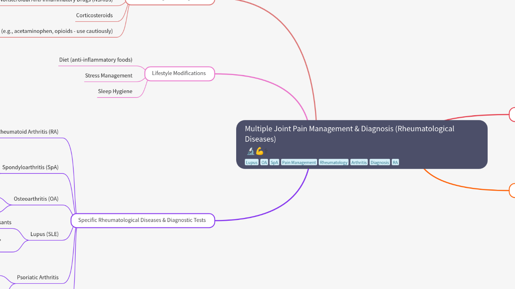The height and width of the screenshot is (289, 515).
Task: Select the Spondyloarthritis (SpA) node
Action: click(30, 167)
